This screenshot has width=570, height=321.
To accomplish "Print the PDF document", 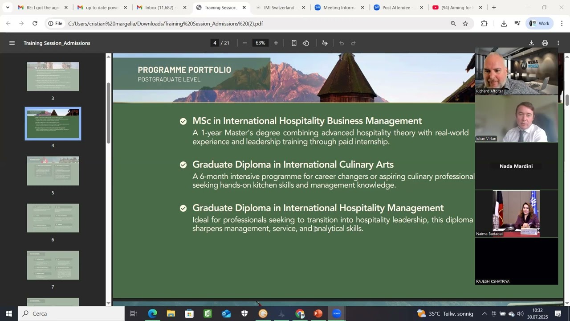I will coord(545,43).
